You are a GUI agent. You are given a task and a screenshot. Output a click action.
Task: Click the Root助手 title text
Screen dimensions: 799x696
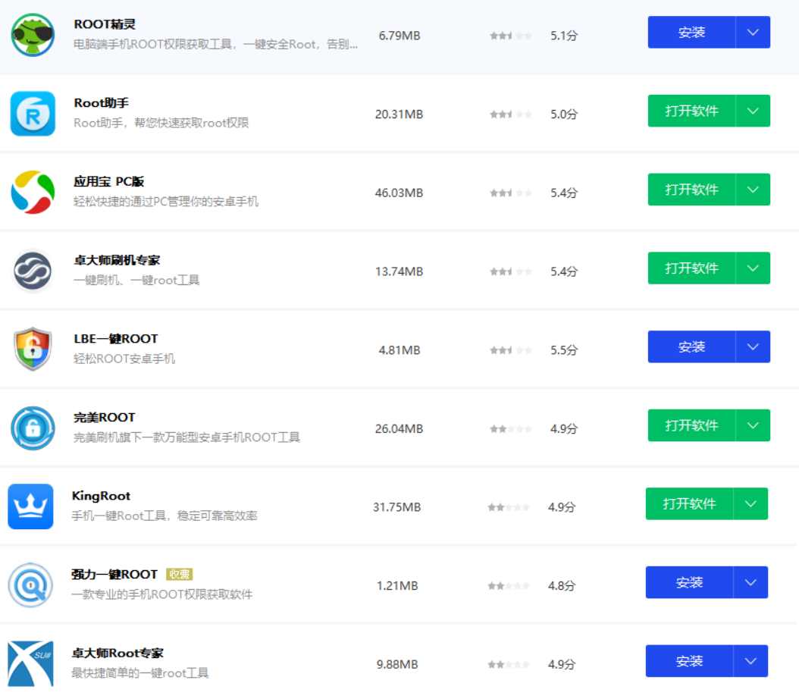(101, 103)
